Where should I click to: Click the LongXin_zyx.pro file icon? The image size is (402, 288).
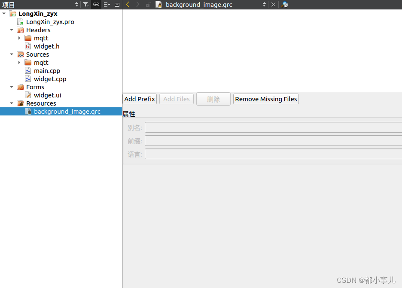click(x=20, y=22)
